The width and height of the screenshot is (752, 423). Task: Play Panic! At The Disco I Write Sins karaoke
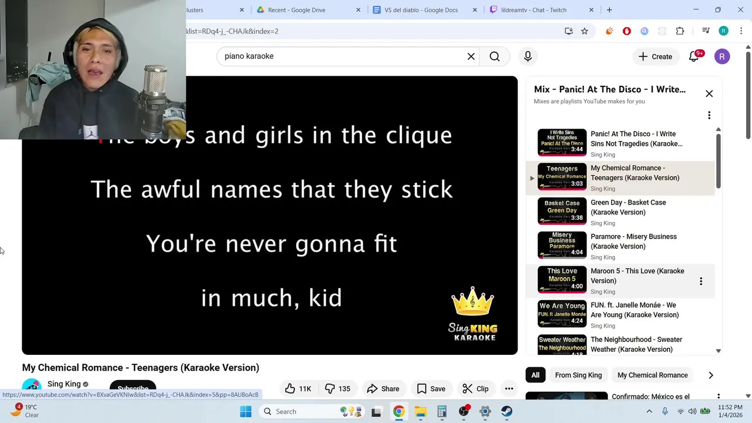click(620, 143)
